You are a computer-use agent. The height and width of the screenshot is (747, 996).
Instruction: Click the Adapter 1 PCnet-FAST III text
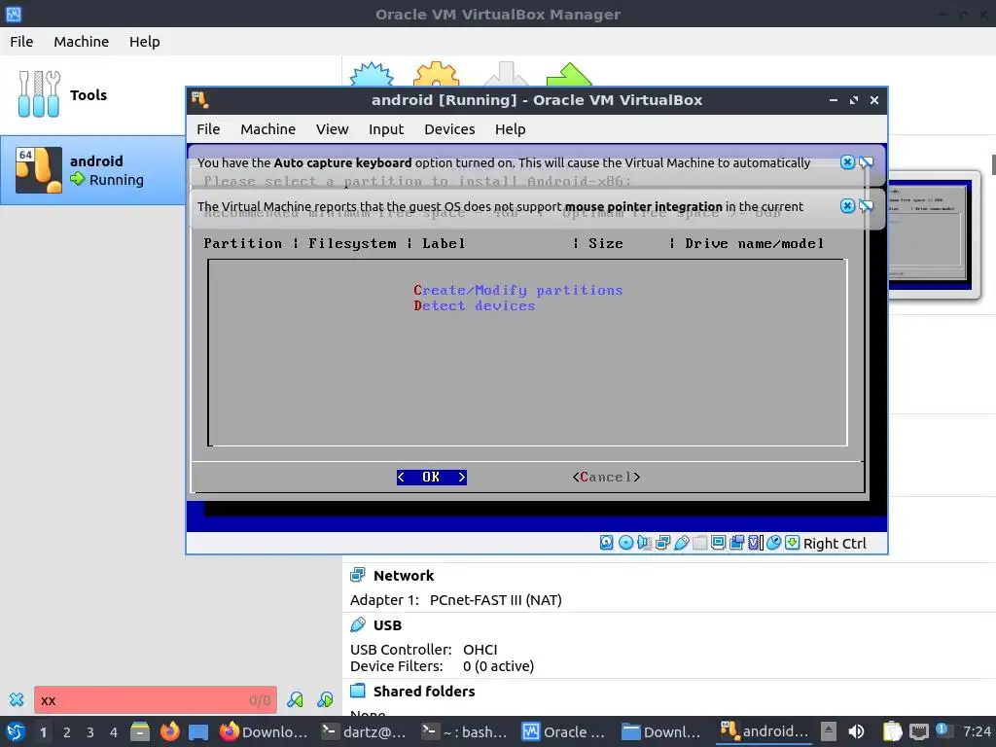[455, 599]
